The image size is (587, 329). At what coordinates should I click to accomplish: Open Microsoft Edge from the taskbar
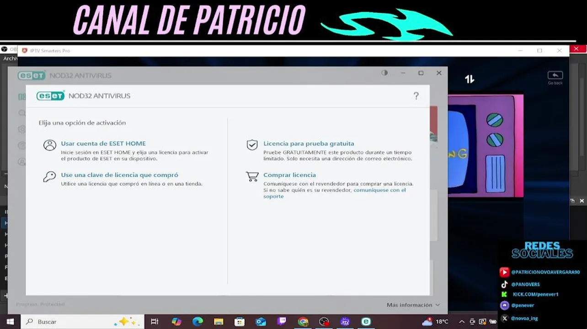tap(197, 322)
